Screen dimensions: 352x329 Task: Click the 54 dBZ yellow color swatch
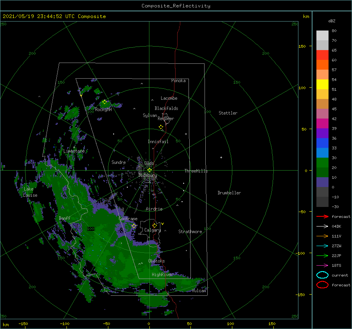[x=322, y=84]
